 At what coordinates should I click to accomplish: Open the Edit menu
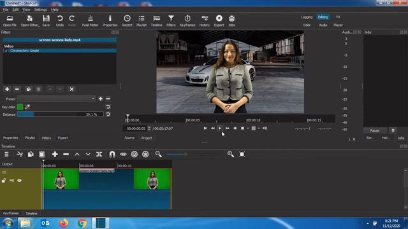coord(15,10)
